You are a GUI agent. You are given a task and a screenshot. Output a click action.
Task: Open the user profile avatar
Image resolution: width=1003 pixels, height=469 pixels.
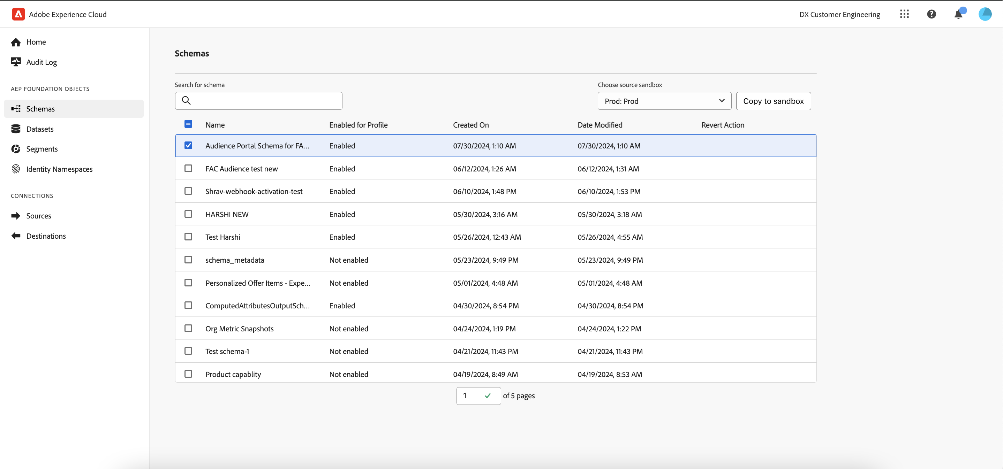pyautogui.click(x=985, y=14)
